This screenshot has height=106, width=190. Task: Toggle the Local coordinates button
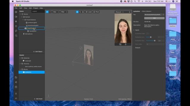tap(88, 12)
